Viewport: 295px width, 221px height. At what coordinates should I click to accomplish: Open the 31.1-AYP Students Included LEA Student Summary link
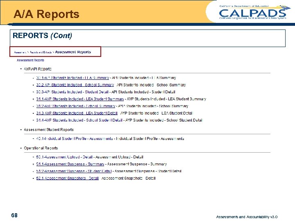tap(80, 99)
